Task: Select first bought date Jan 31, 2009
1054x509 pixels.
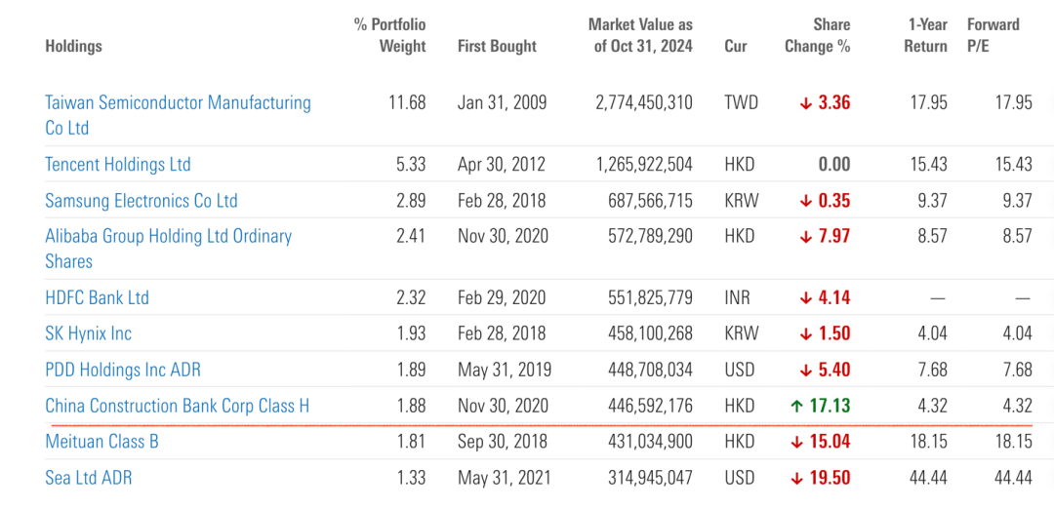Action: click(503, 102)
